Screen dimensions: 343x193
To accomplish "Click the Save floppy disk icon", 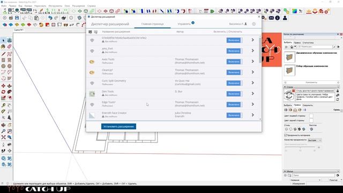I will [x=17, y=18].
